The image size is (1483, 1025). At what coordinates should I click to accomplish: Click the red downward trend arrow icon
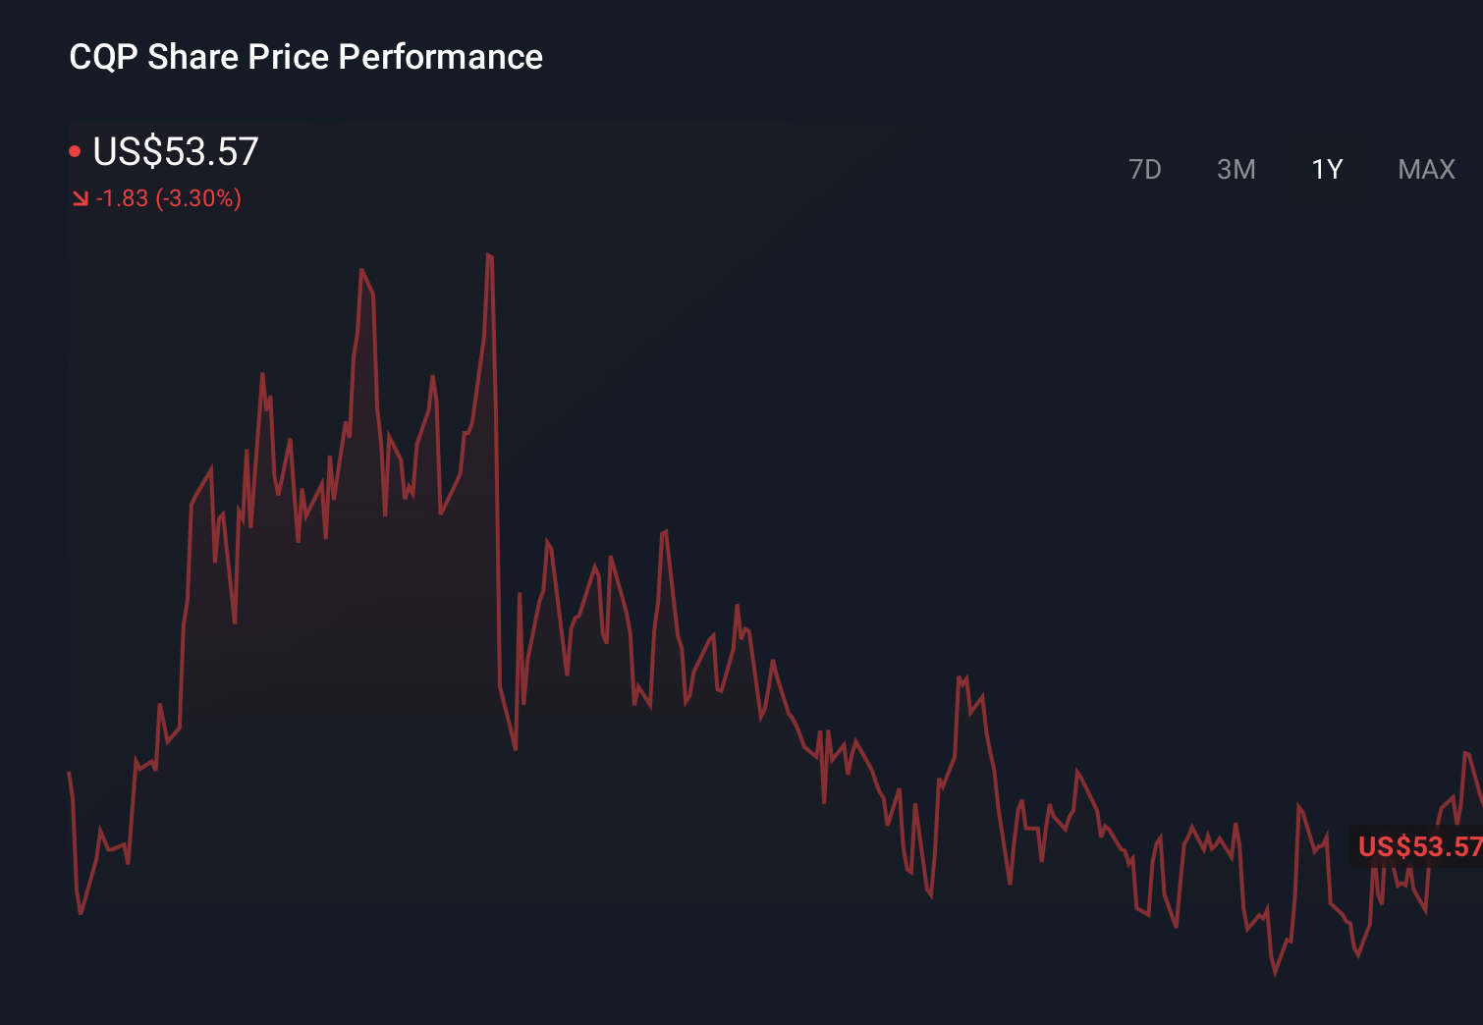[80, 198]
